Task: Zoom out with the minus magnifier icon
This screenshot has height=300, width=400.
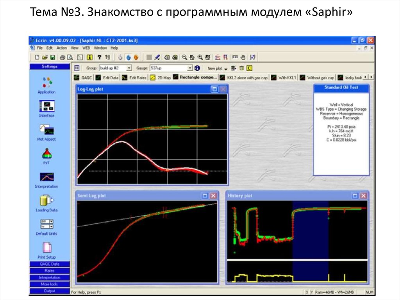Action: (184, 57)
